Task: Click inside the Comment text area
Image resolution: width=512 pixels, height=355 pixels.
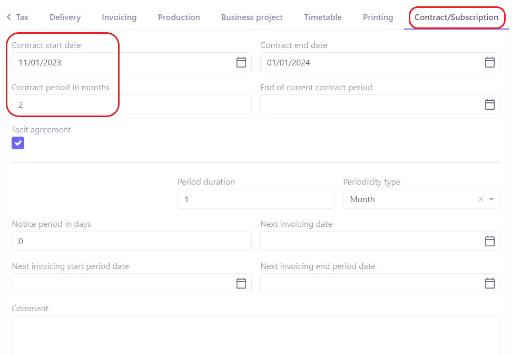Action: click(255, 335)
